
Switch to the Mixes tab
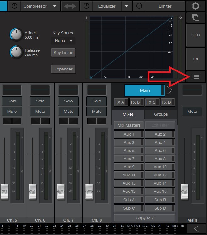(x=128, y=114)
